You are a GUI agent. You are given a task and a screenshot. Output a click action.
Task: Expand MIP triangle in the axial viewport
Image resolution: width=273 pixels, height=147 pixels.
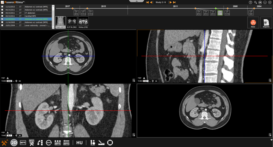[x=8, y=78]
